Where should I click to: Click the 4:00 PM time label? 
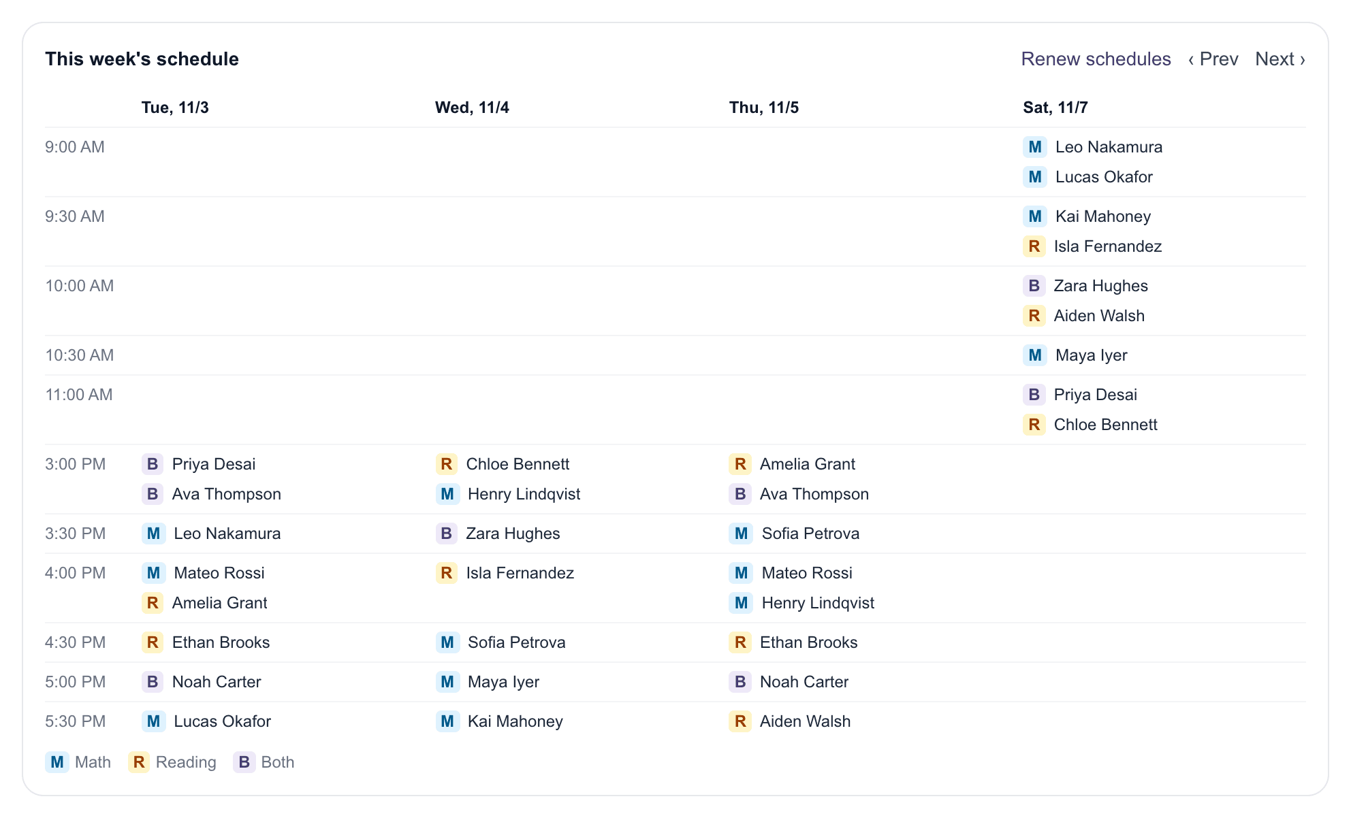coord(76,573)
